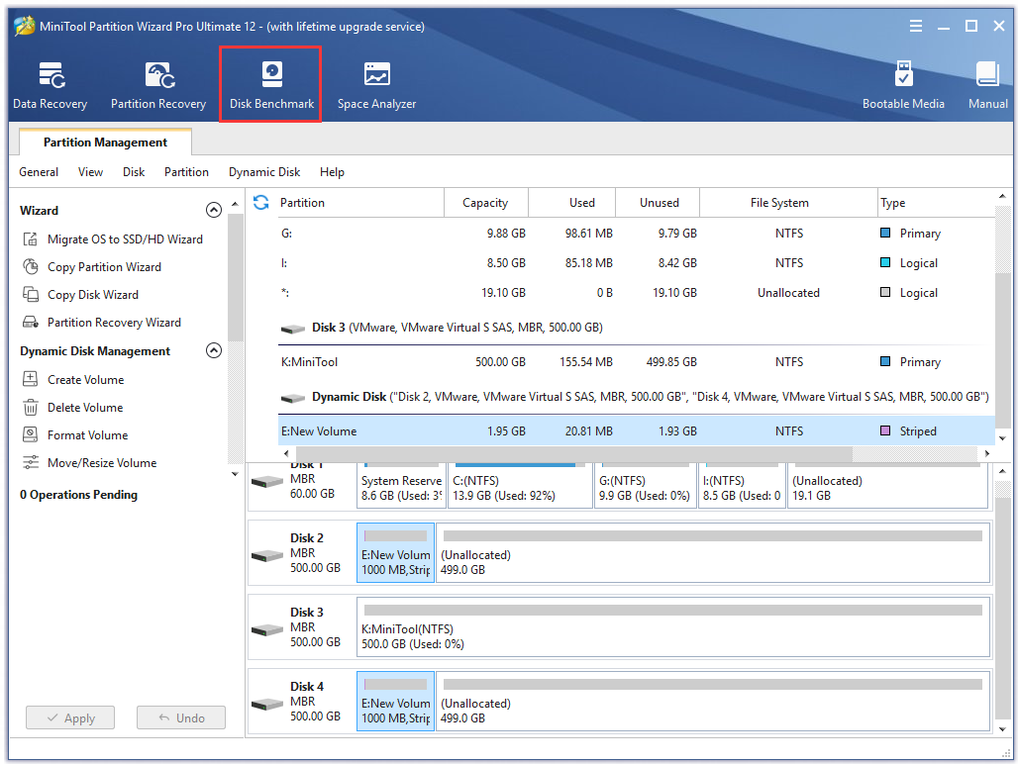The image size is (1018, 764).
Task: Collapse Dynamic Disk Management section
Action: point(214,351)
